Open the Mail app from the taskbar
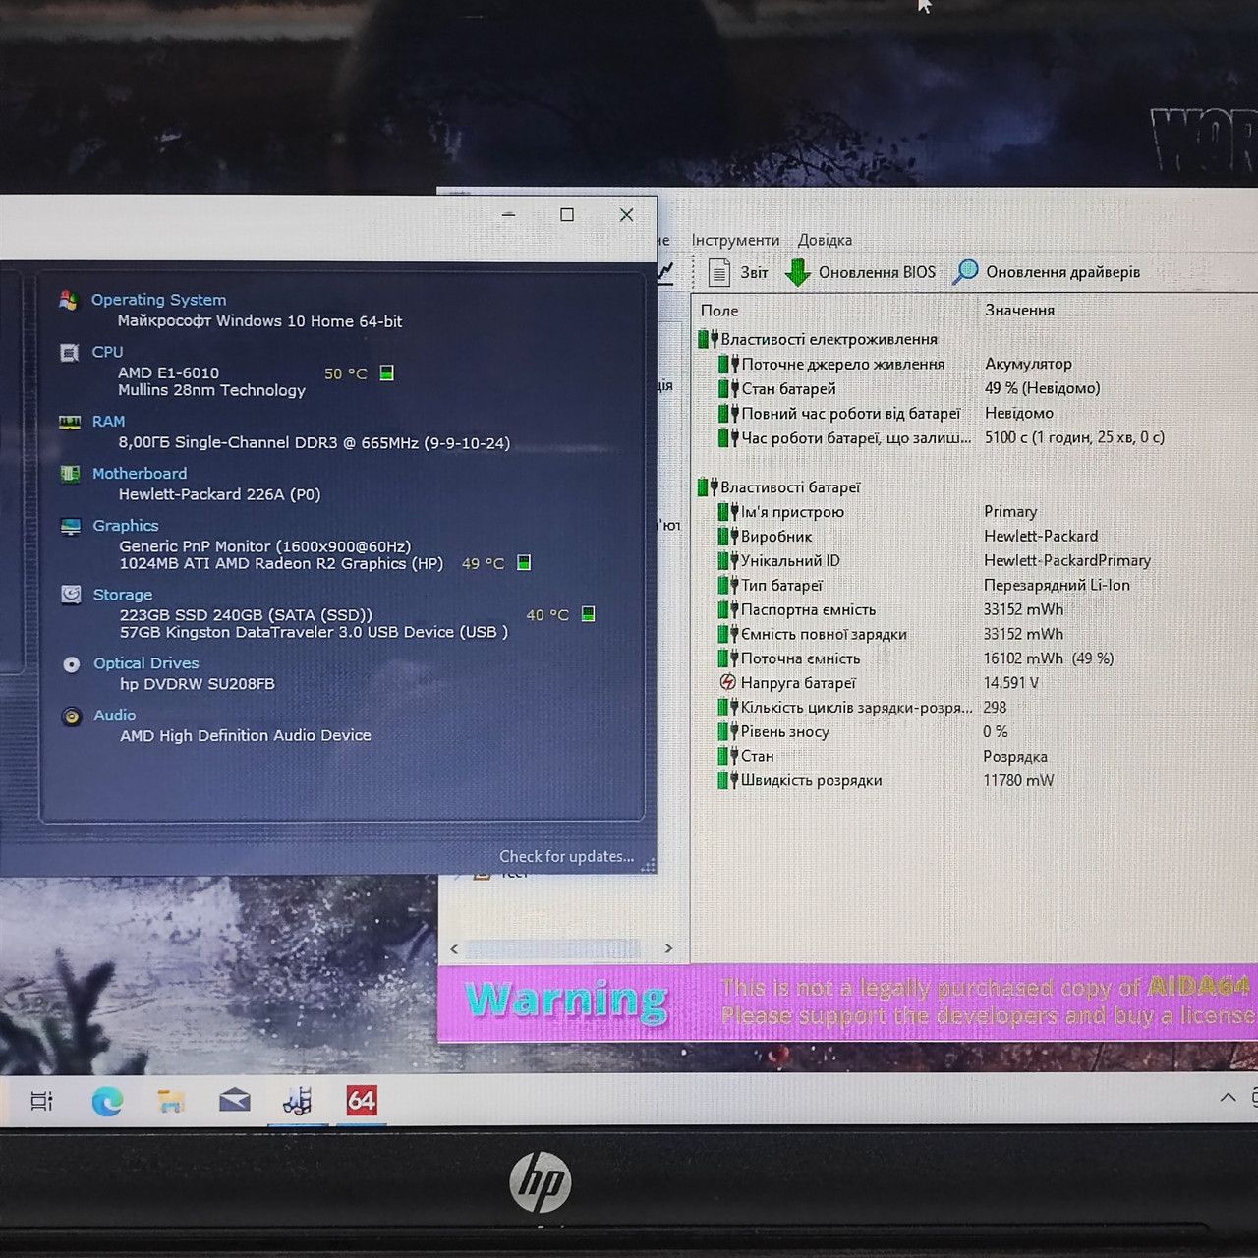 [234, 1101]
